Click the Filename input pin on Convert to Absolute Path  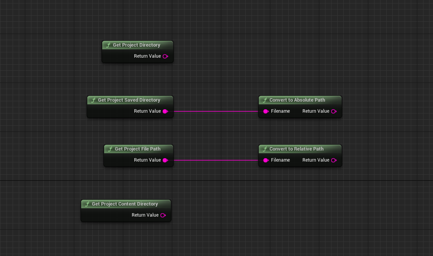tap(266, 111)
